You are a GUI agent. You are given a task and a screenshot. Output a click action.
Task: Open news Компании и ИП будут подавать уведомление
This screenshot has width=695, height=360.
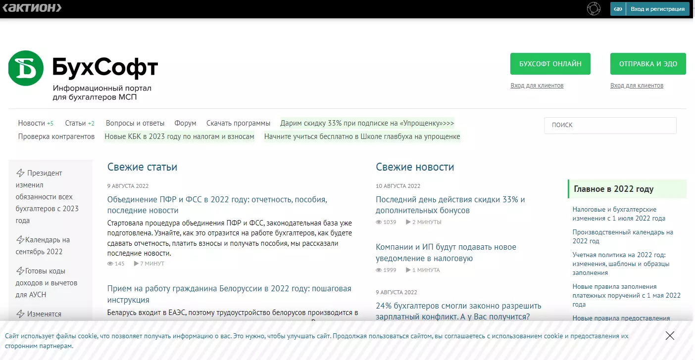[446, 253]
